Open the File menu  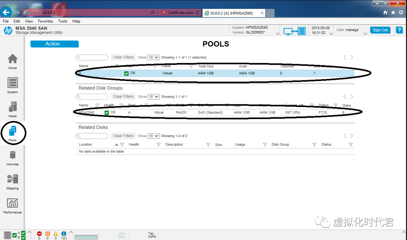pyautogui.click(x=6, y=21)
